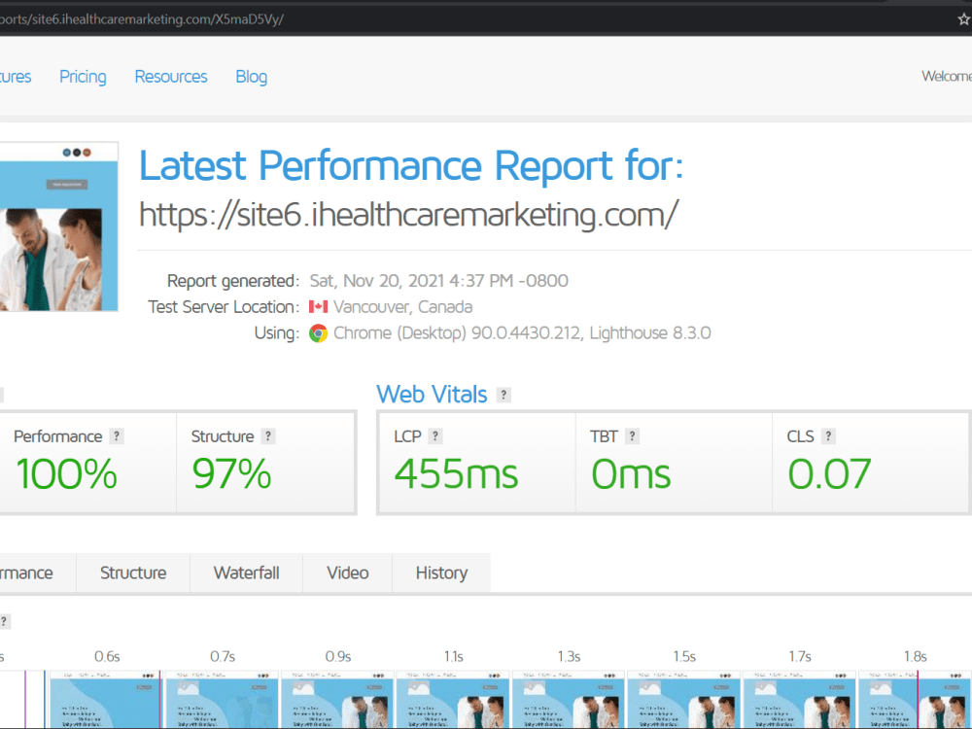Switch to the History tab
Image resolution: width=972 pixels, height=729 pixels.
click(x=441, y=573)
